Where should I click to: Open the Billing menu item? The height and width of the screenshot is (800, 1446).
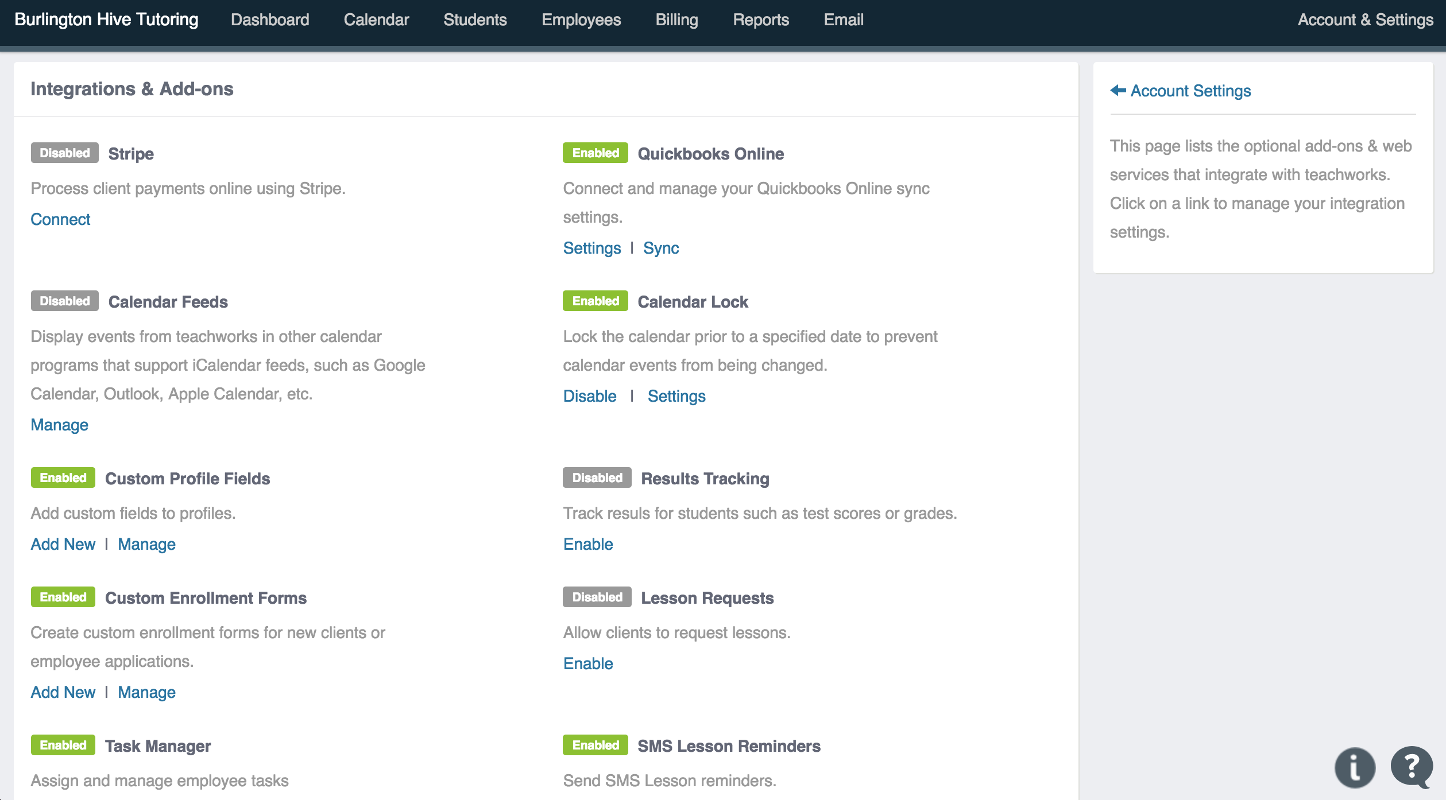click(676, 20)
